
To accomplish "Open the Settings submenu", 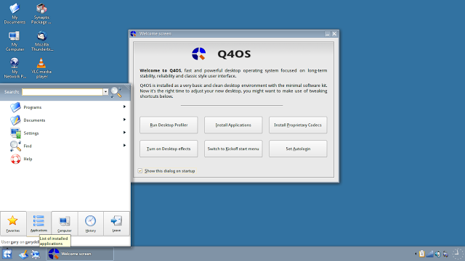I will coord(65,133).
